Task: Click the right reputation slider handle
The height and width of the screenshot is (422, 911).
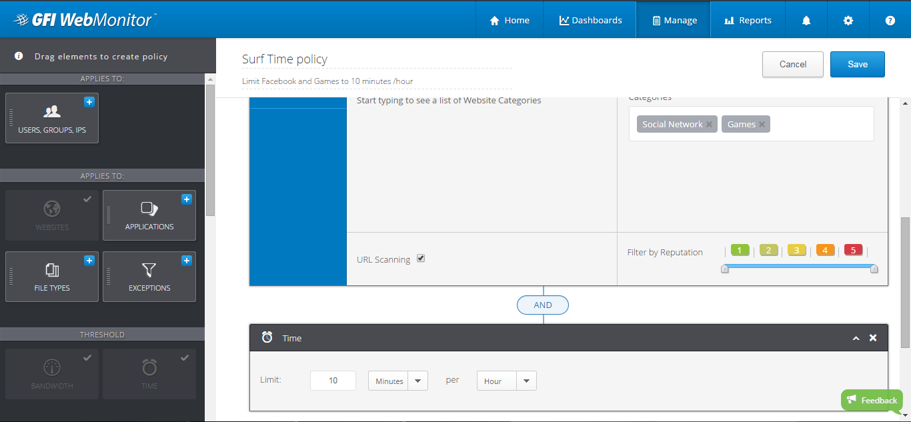Action: pyautogui.click(x=874, y=269)
